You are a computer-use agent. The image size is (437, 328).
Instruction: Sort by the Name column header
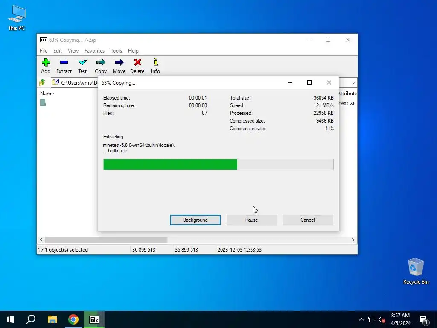point(47,94)
